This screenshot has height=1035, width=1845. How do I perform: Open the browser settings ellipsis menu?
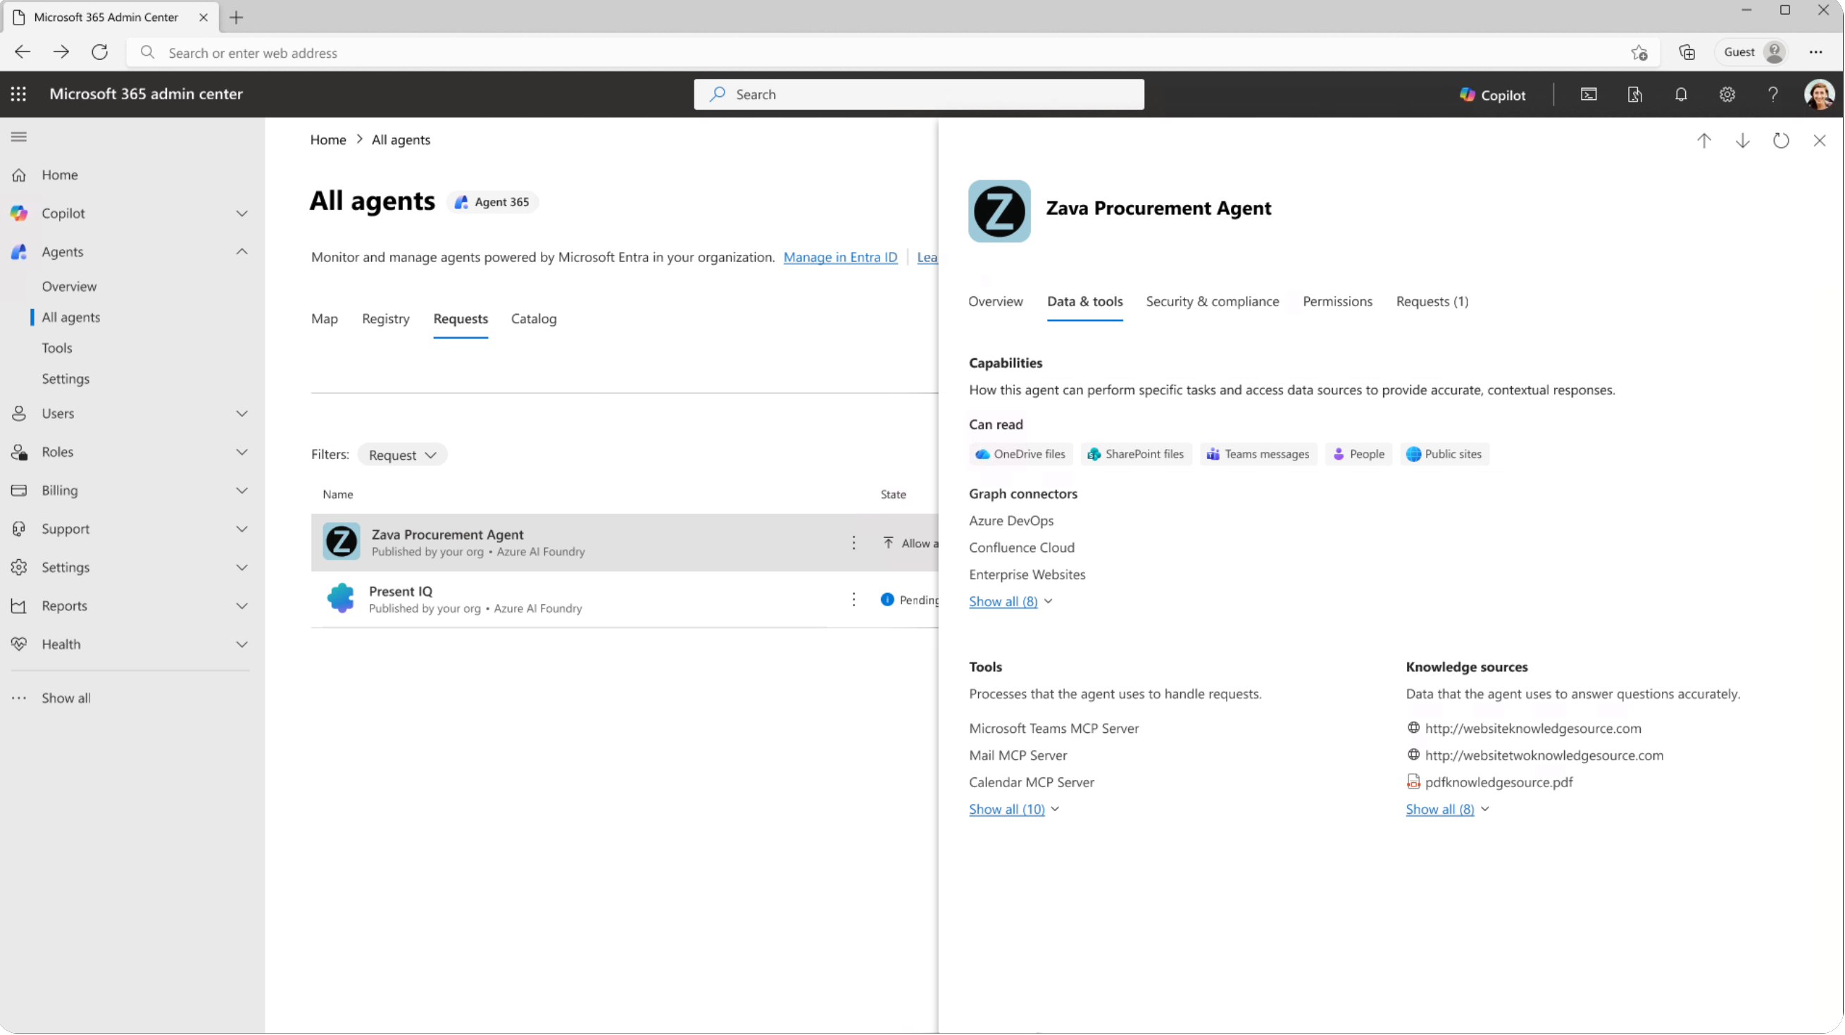pos(1815,52)
